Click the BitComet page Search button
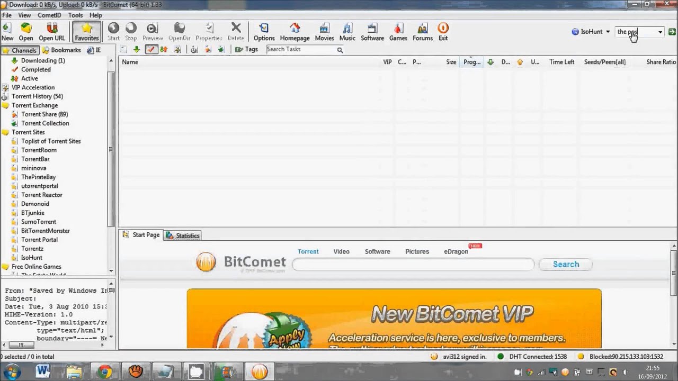678x381 pixels. click(566, 264)
